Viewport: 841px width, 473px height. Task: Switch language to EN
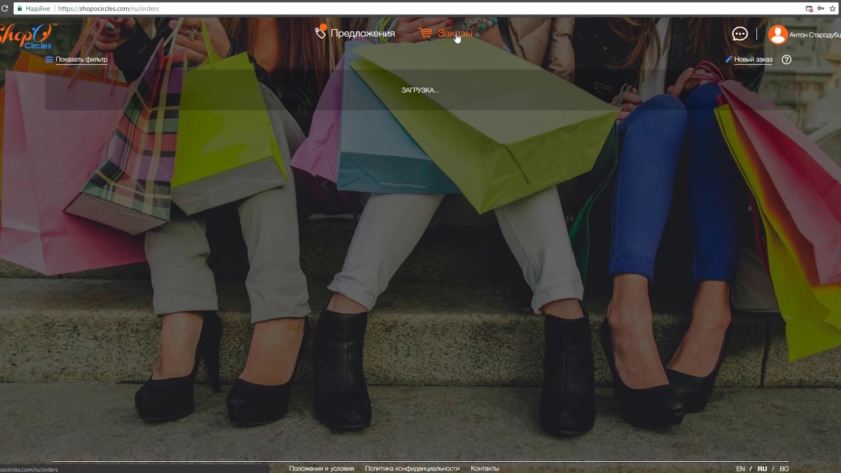click(x=740, y=469)
